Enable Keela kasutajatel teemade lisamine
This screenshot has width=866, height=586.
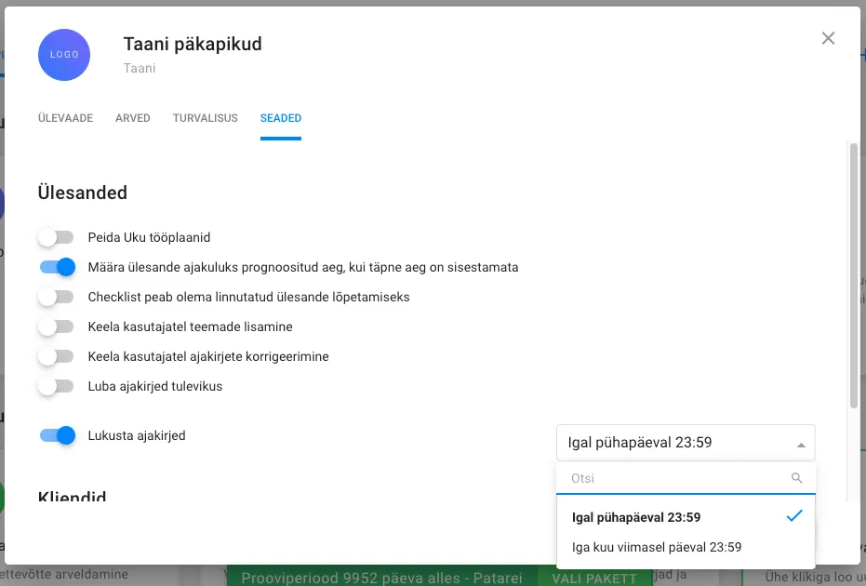tap(56, 327)
